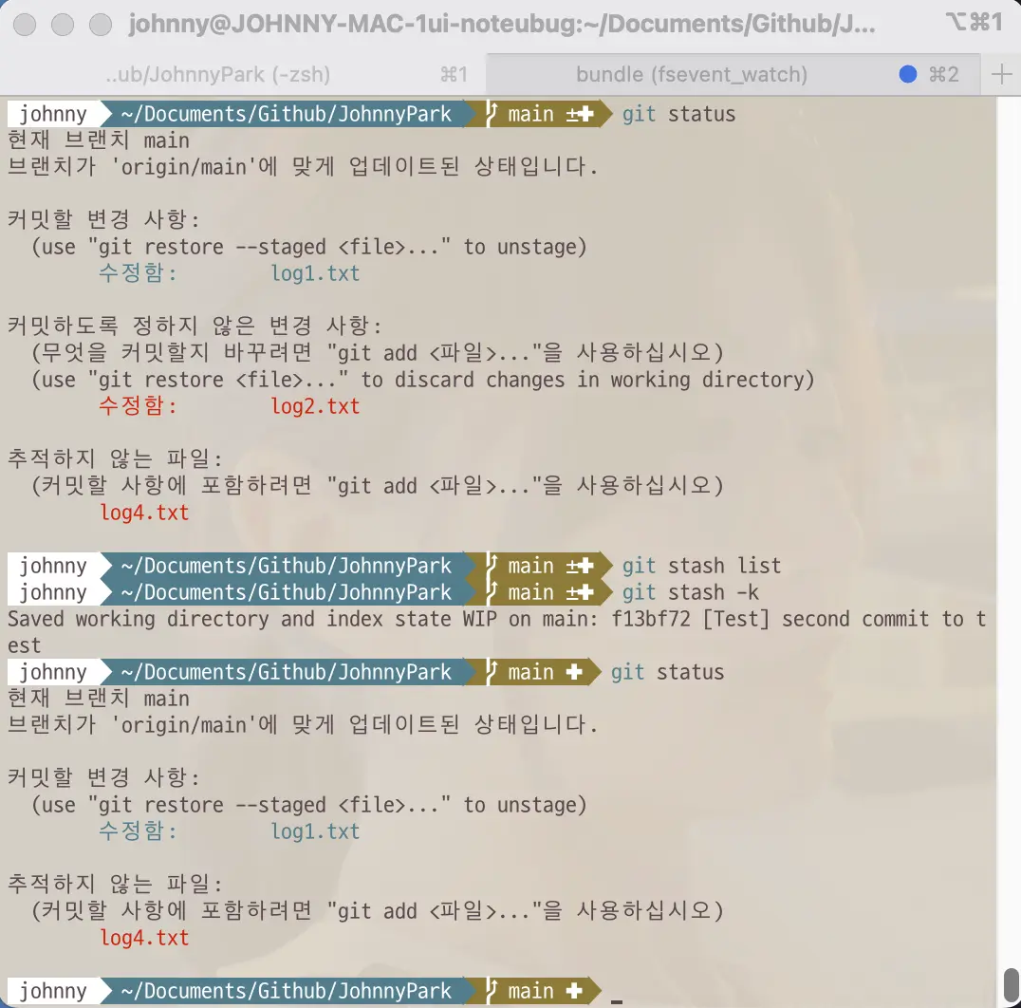
Task: Click the first 'git status' command text
Action: click(678, 114)
